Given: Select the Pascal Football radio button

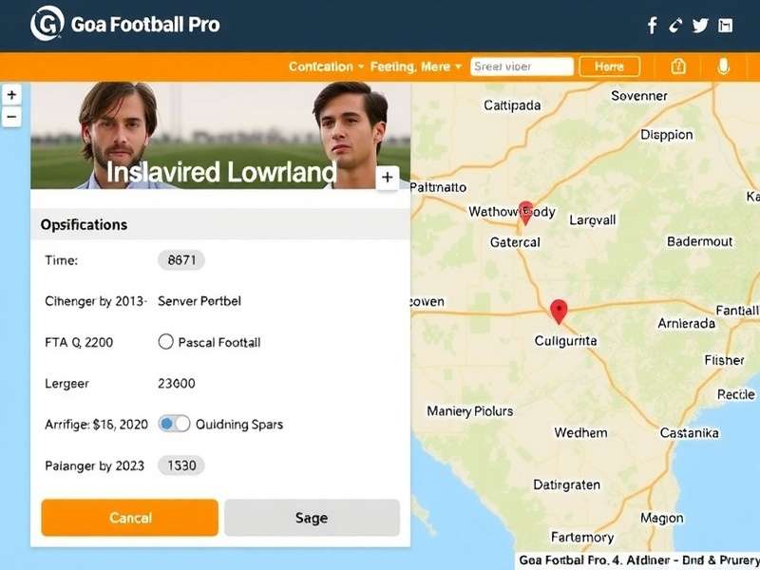Looking at the screenshot, I should [167, 341].
